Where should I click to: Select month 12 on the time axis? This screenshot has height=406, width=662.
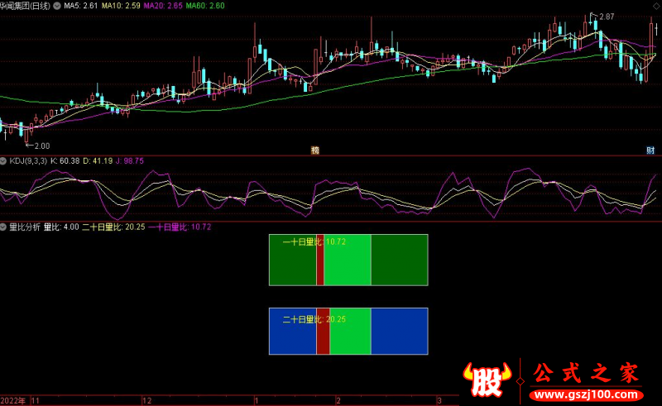(x=122, y=400)
